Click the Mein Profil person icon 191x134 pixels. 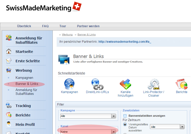pyautogui.click(x=9, y=124)
